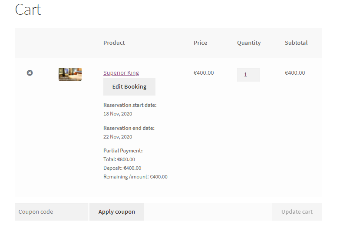
Task: Open the Superior King product link
Action: [121, 73]
